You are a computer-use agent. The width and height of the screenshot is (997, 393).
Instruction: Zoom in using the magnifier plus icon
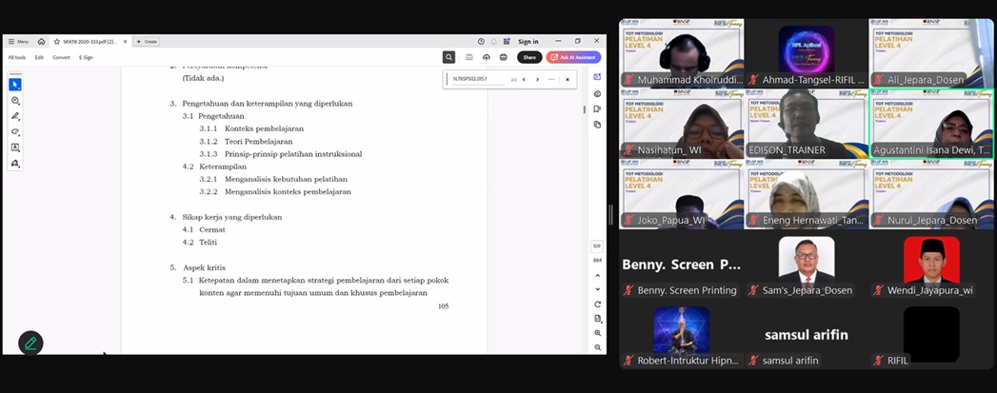click(597, 332)
